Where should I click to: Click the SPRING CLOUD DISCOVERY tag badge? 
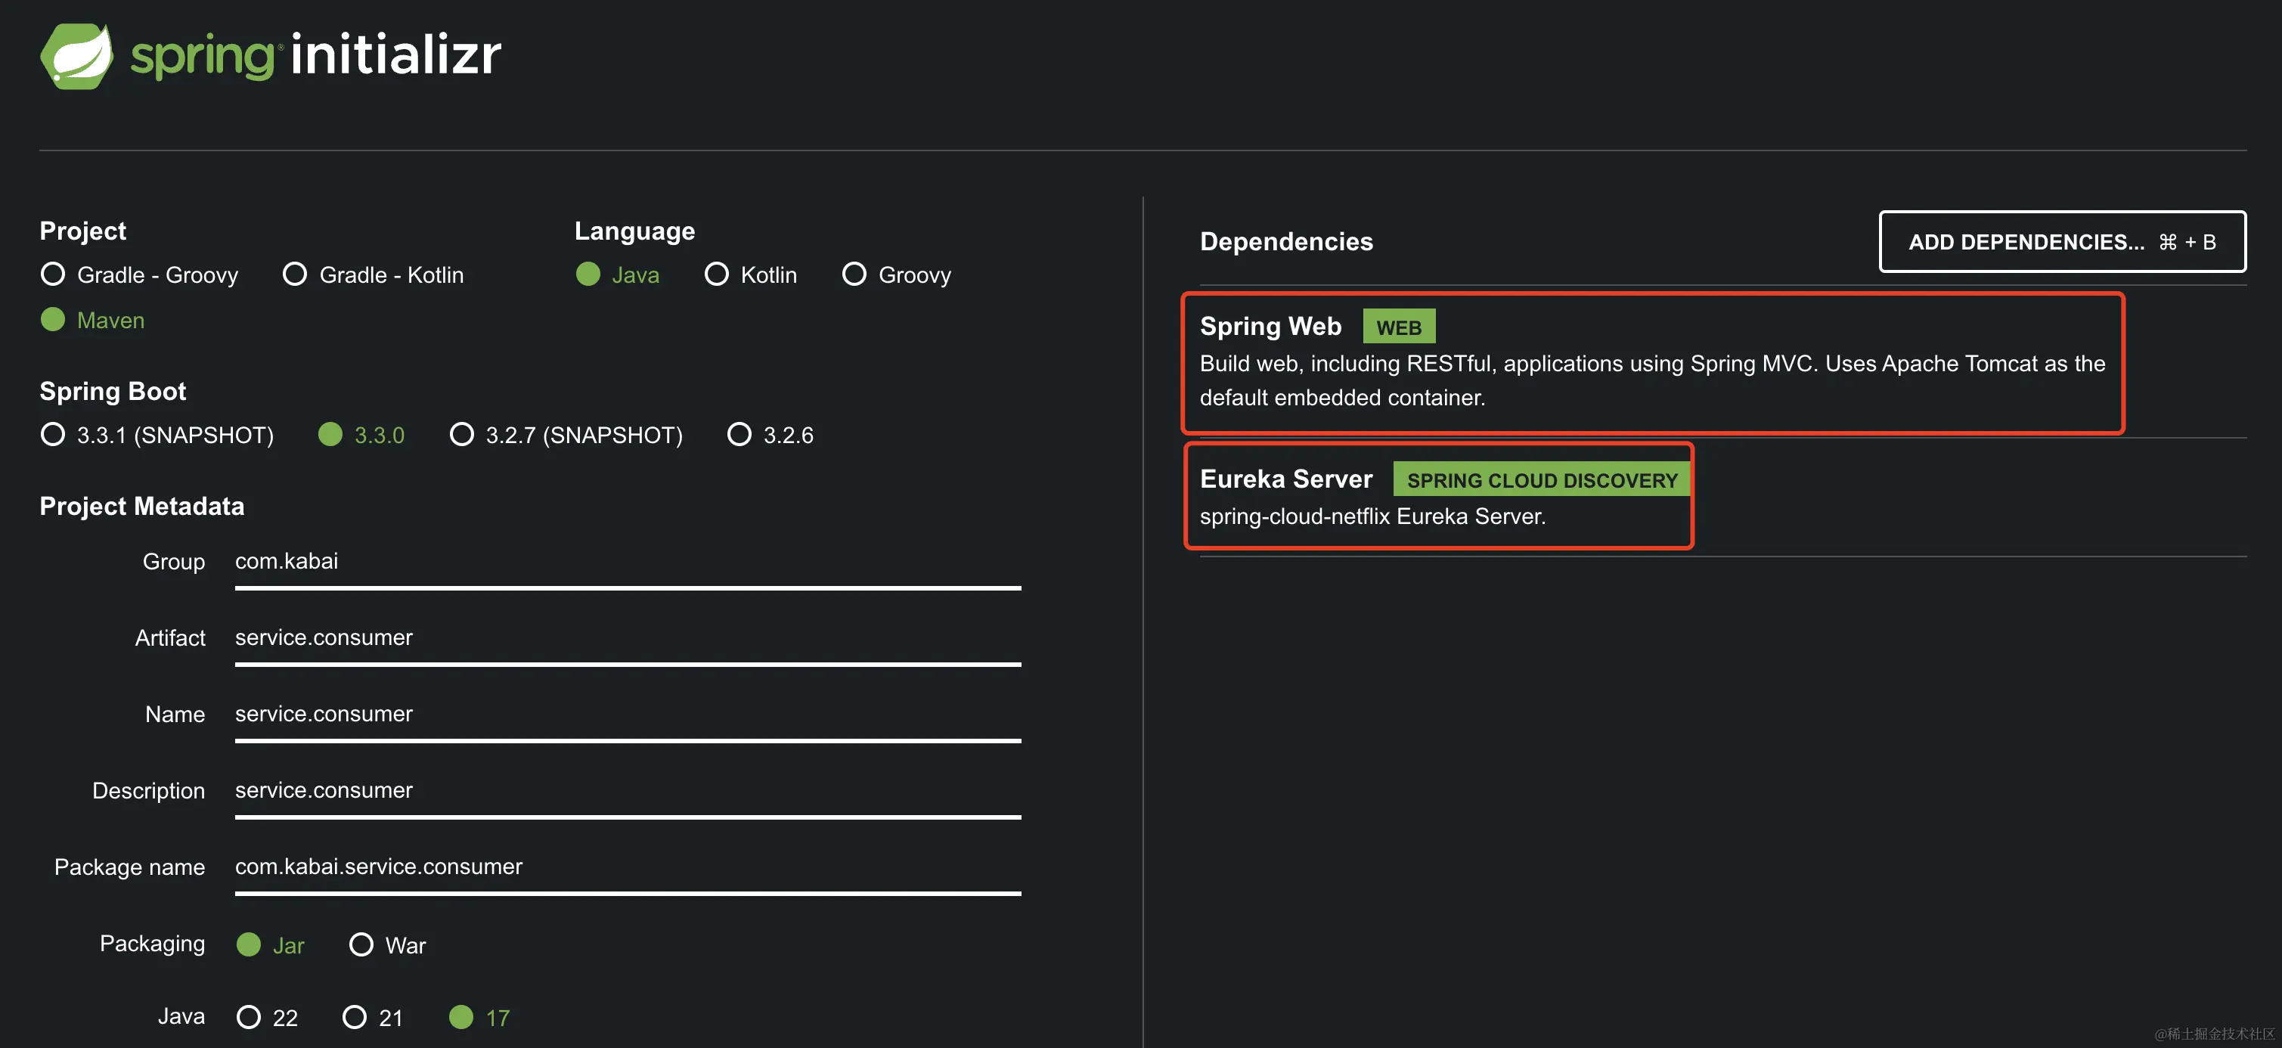(1542, 480)
